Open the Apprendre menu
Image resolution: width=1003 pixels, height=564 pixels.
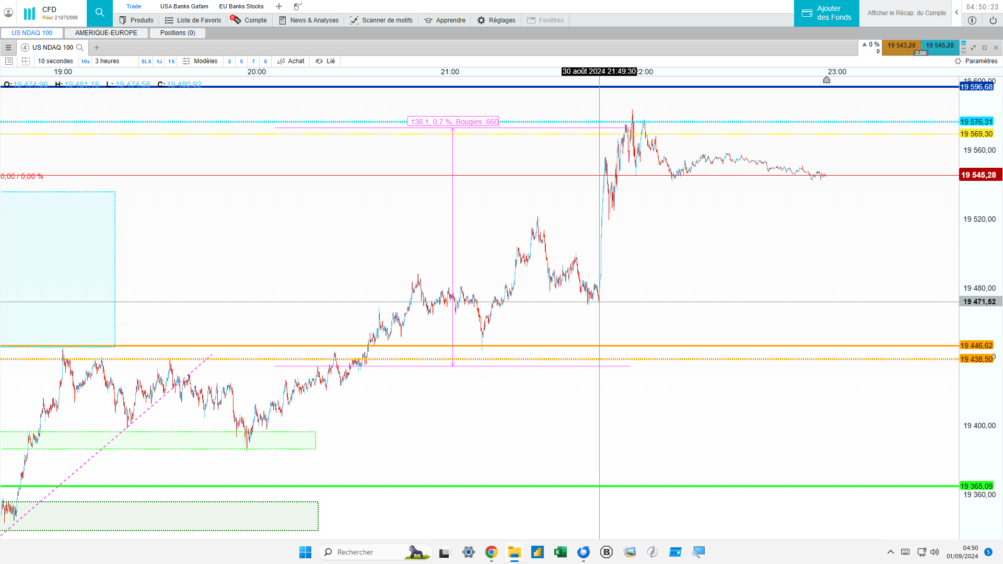[445, 20]
